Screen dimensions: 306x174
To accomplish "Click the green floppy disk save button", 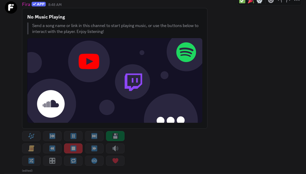I will 115,136.
